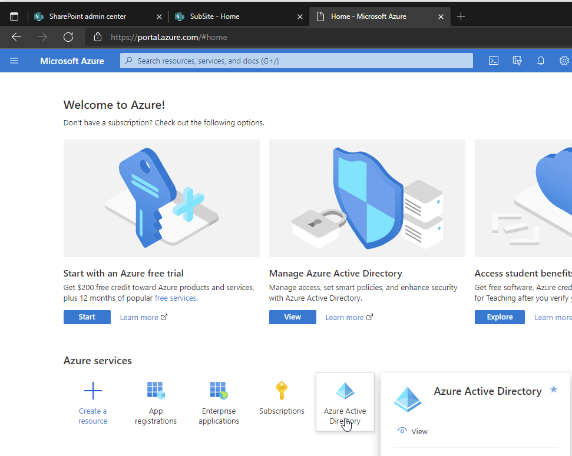Image resolution: width=572 pixels, height=456 pixels.
Task: Click View in the Azure Active Directory popup
Action: pyautogui.click(x=419, y=431)
